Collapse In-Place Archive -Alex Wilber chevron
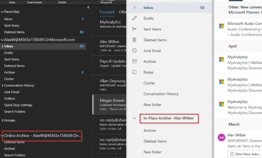The image size is (262, 158). [134, 118]
